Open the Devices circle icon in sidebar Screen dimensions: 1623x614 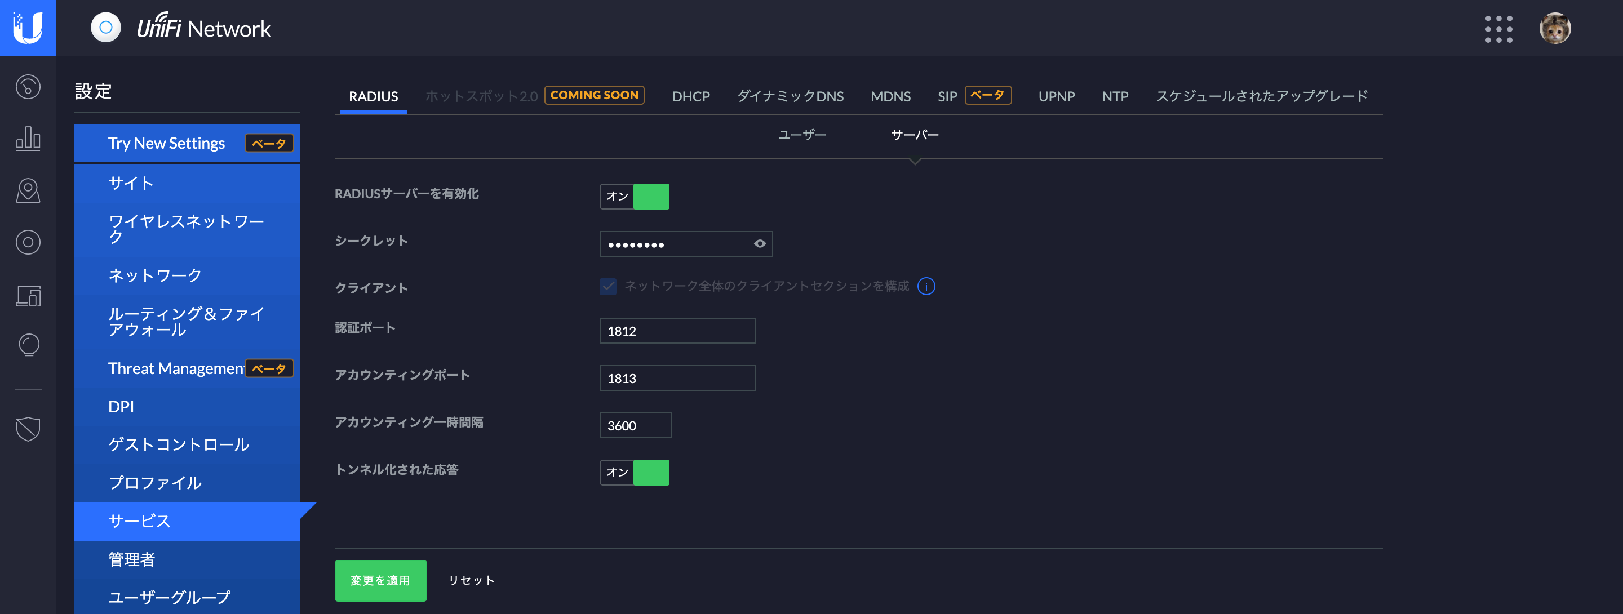(28, 242)
